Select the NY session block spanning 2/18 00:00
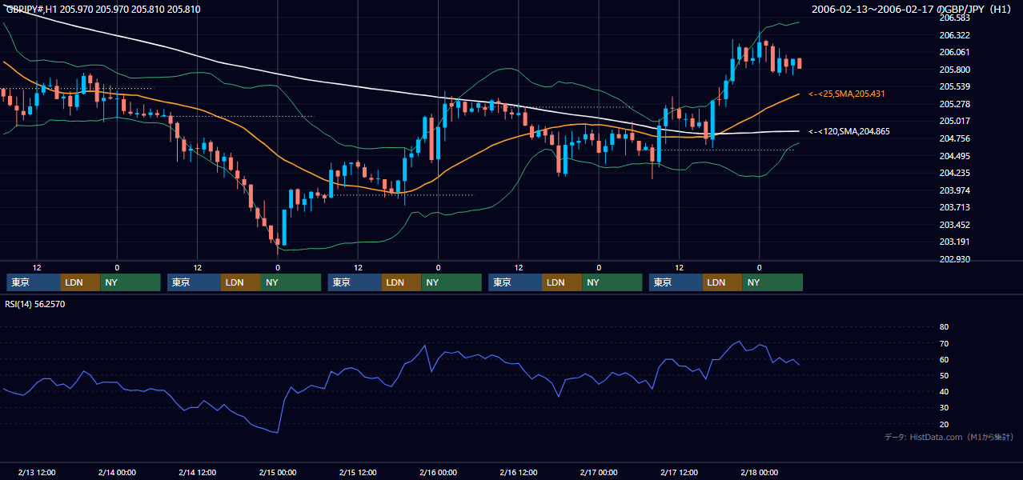The image size is (1023, 480). click(772, 282)
